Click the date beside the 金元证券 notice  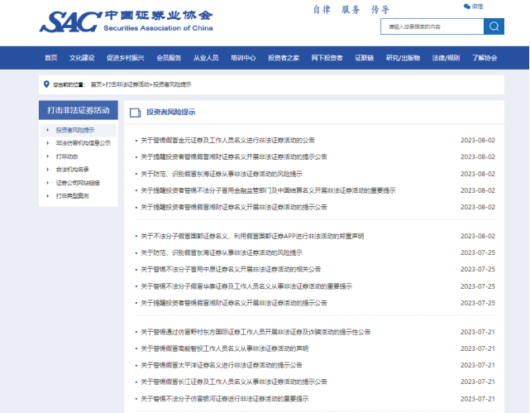pos(478,141)
